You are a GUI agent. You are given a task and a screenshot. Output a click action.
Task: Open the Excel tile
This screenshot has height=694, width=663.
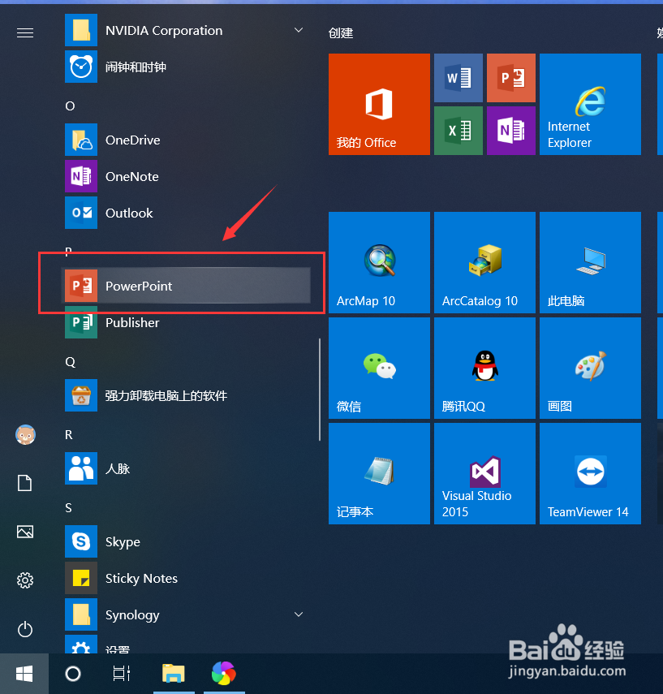click(459, 131)
